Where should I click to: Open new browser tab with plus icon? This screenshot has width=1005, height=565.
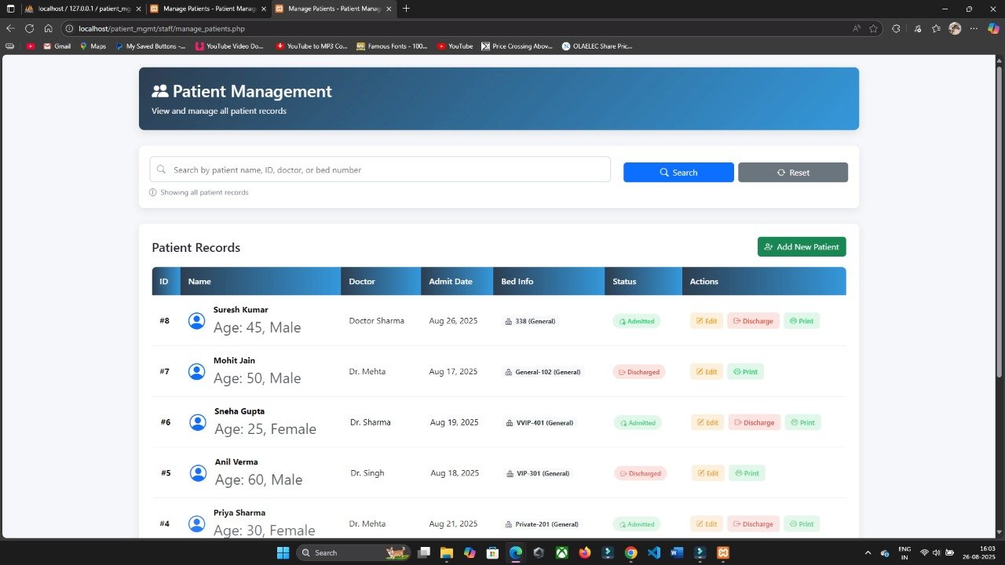coord(406,9)
